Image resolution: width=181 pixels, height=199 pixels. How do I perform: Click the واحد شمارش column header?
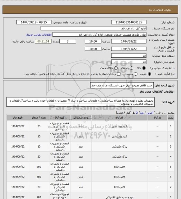point(81,118)
